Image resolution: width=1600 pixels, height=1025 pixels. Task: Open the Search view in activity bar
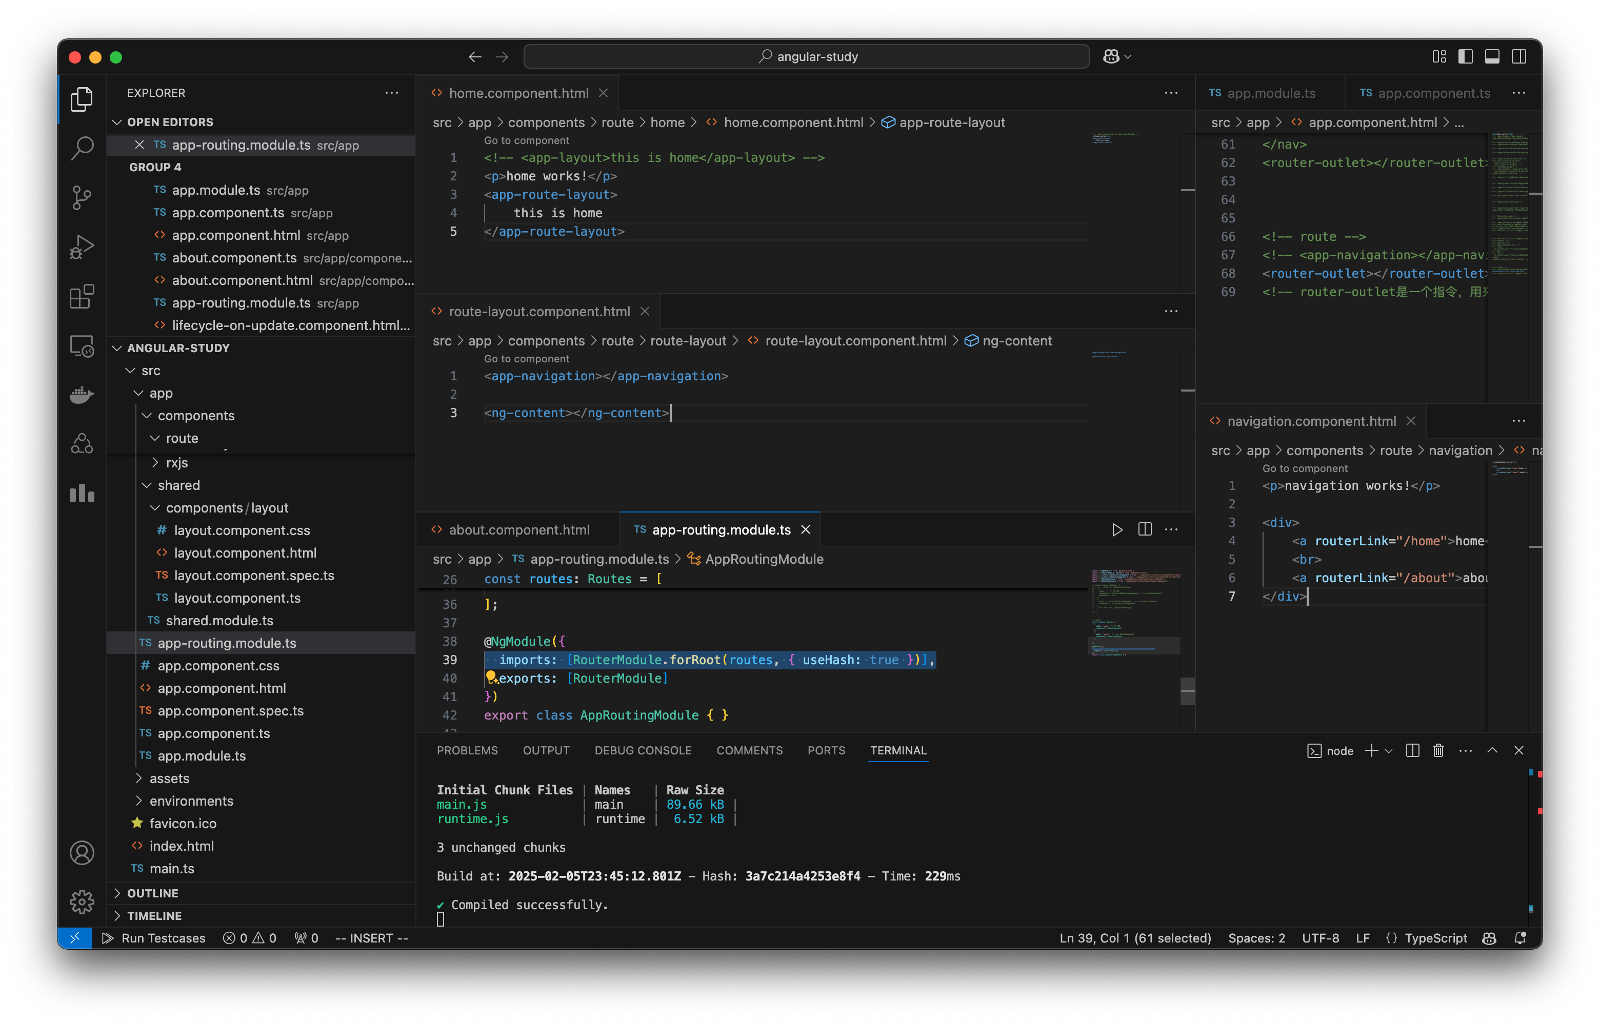point(82,148)
